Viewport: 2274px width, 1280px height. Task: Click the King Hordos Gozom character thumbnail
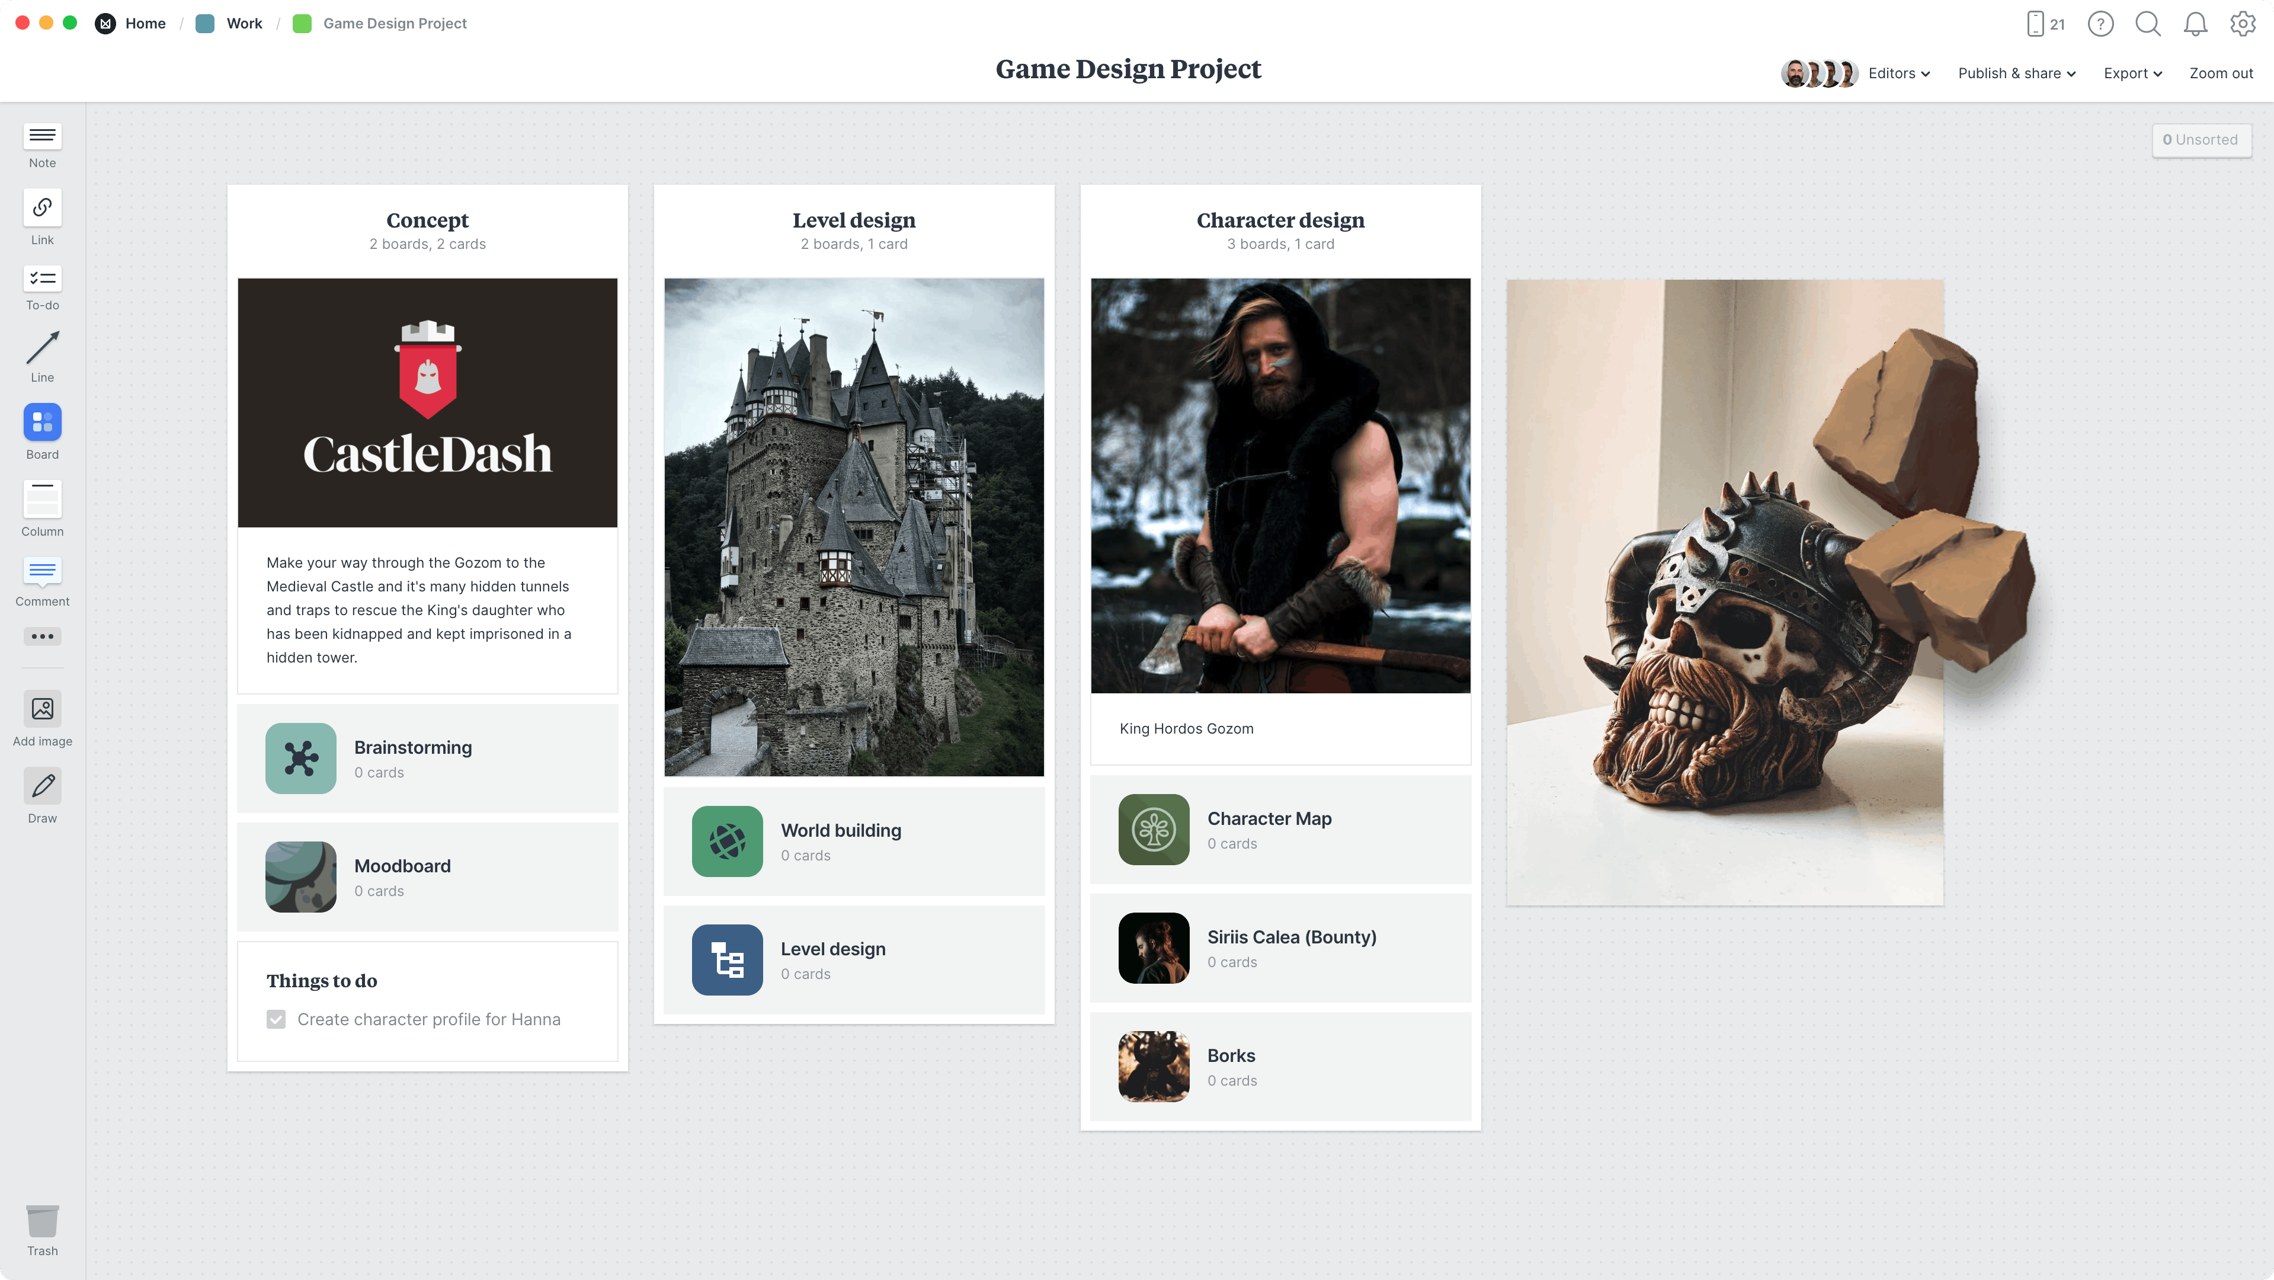(1279, 485)
